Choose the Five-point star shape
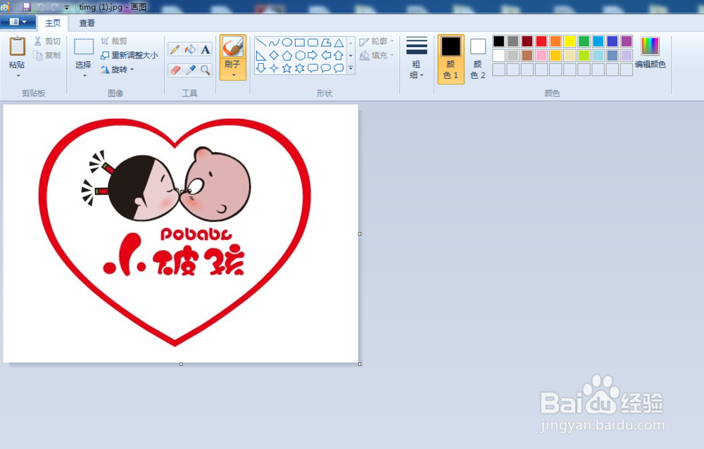The width and height of the screenshot is (704, 449). (287, 68)
